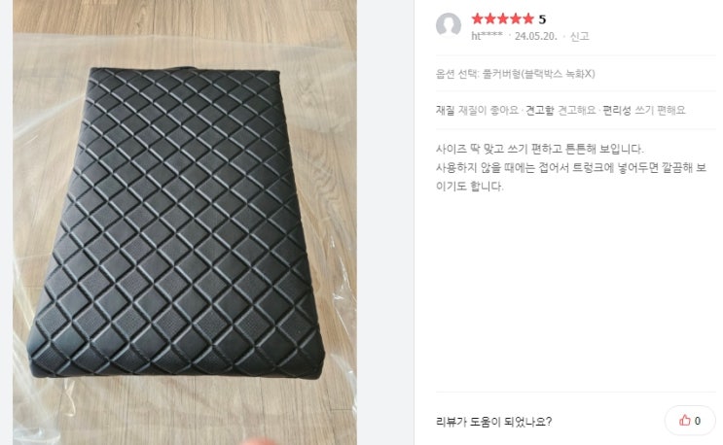The image size is (723, 445).
Task: Click the fifth red rating star
Action: [x=528, y=18]
